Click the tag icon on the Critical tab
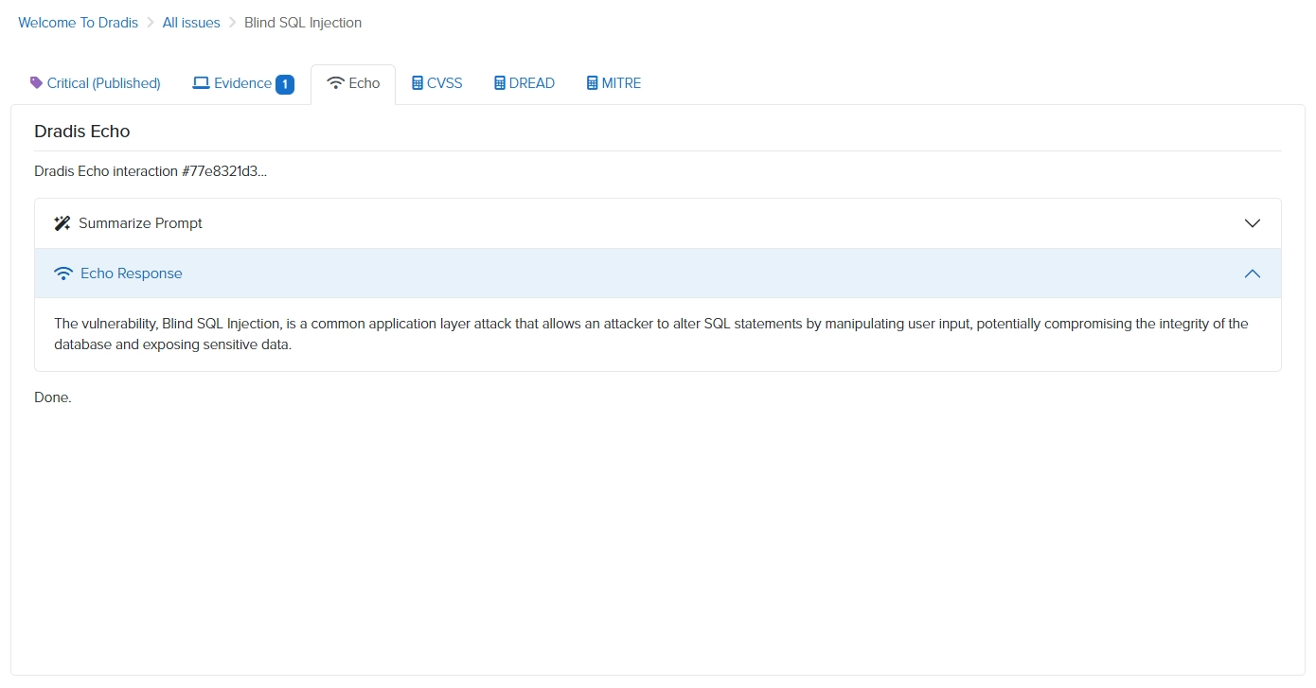Screen dimensions: 1316x688 pos(37,83)
